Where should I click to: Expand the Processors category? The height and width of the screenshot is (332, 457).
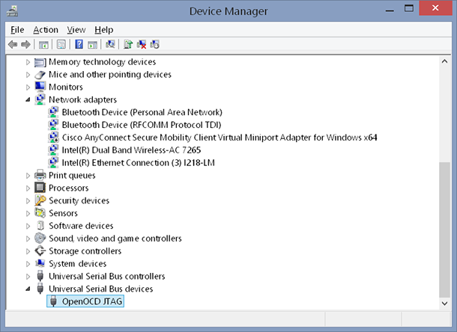[28, 188]
